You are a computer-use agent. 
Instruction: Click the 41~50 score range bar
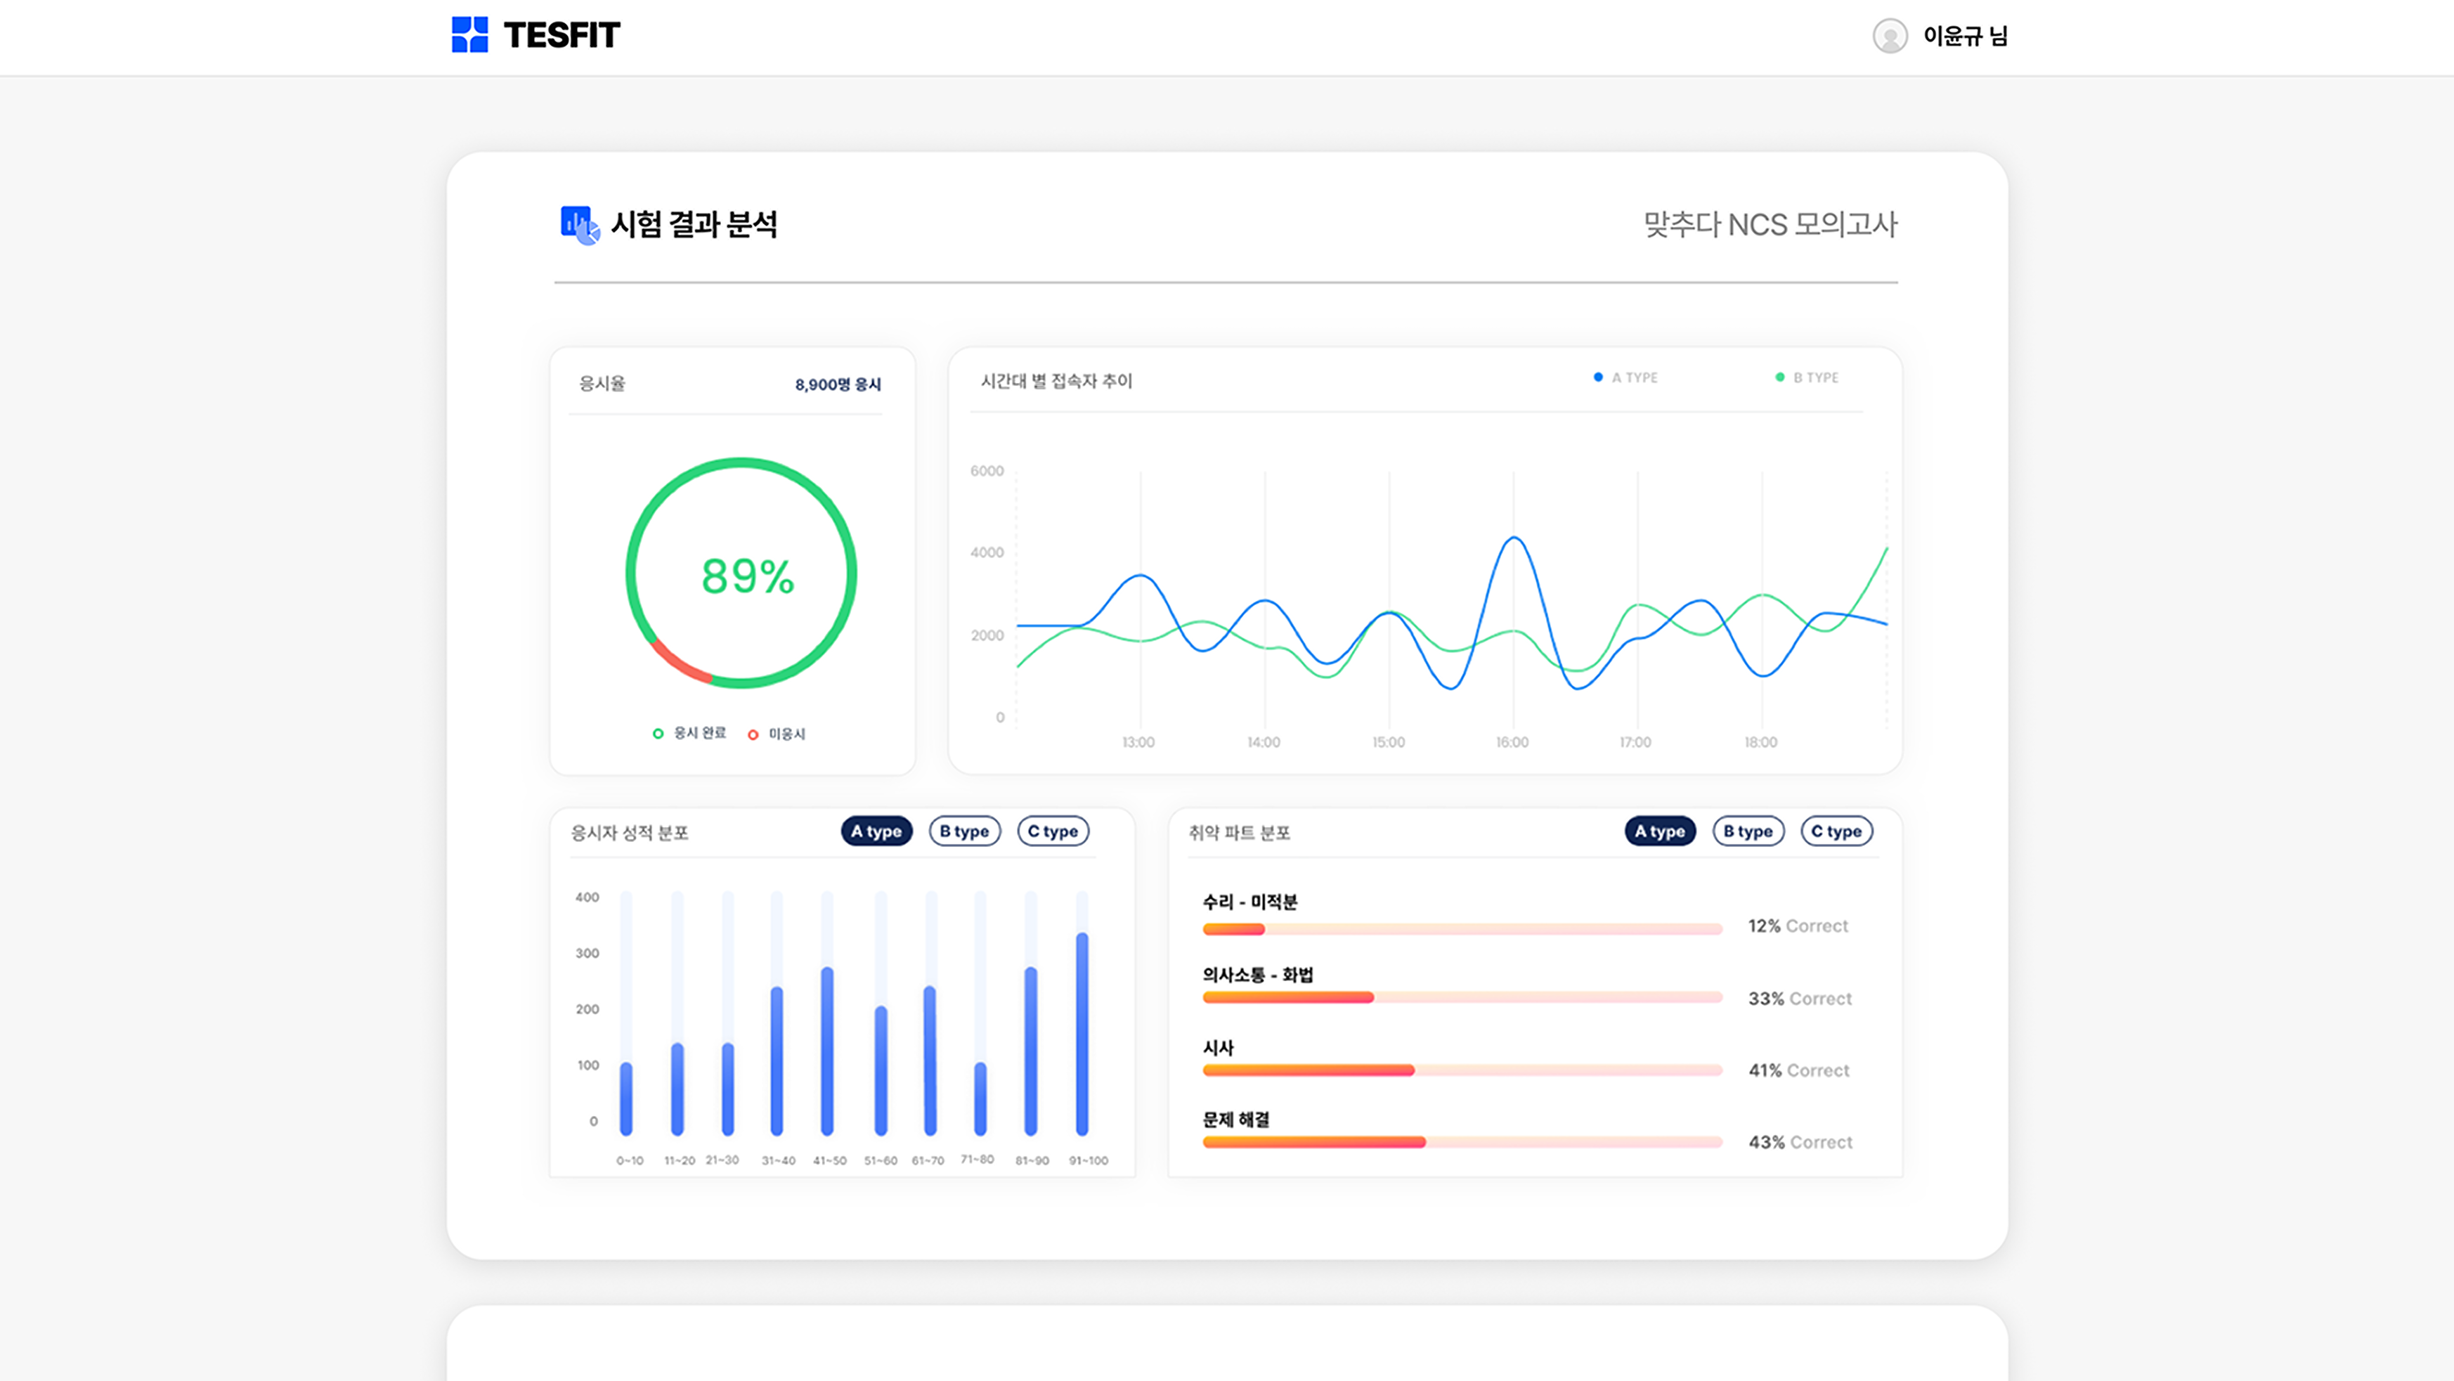tap(827, 1051)
